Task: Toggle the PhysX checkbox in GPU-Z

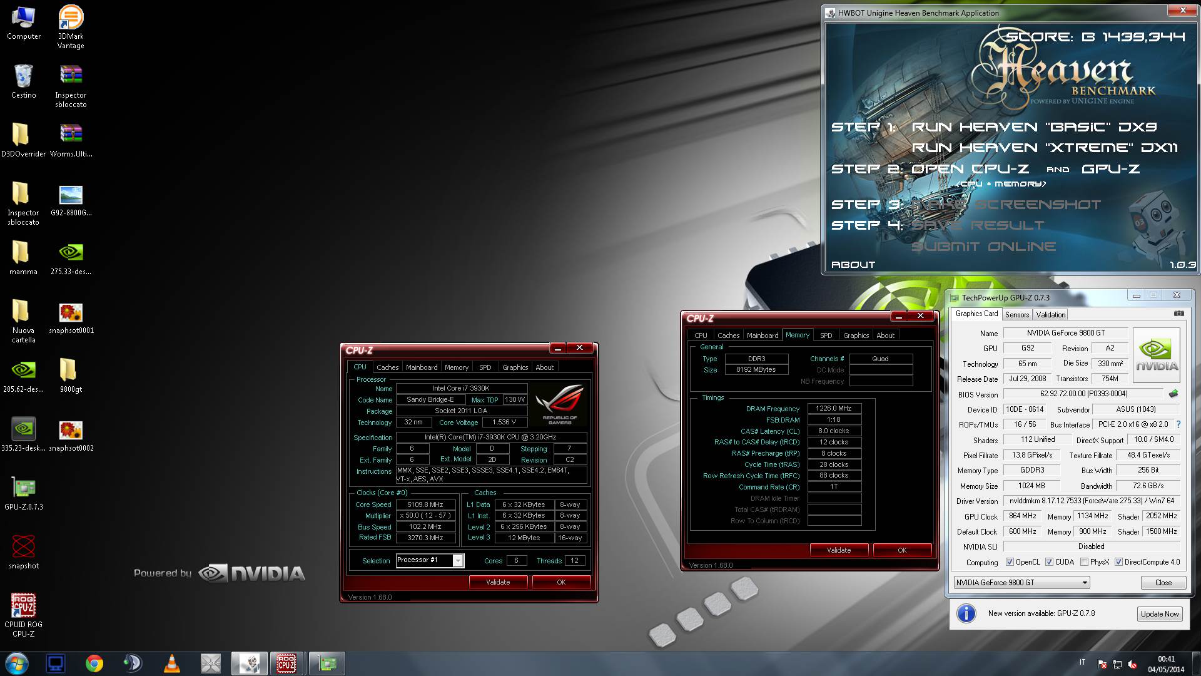Action: tap(1084, 562)
